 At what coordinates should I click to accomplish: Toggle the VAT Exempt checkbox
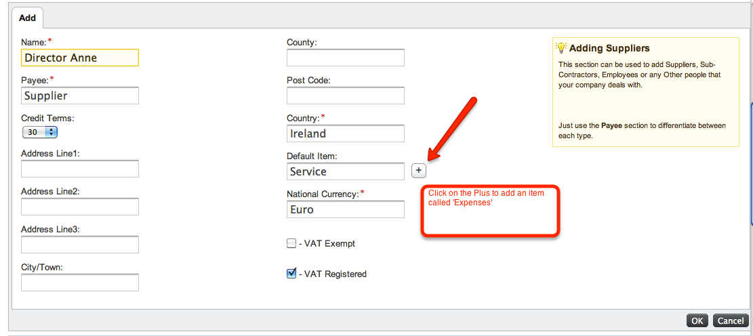291,243
